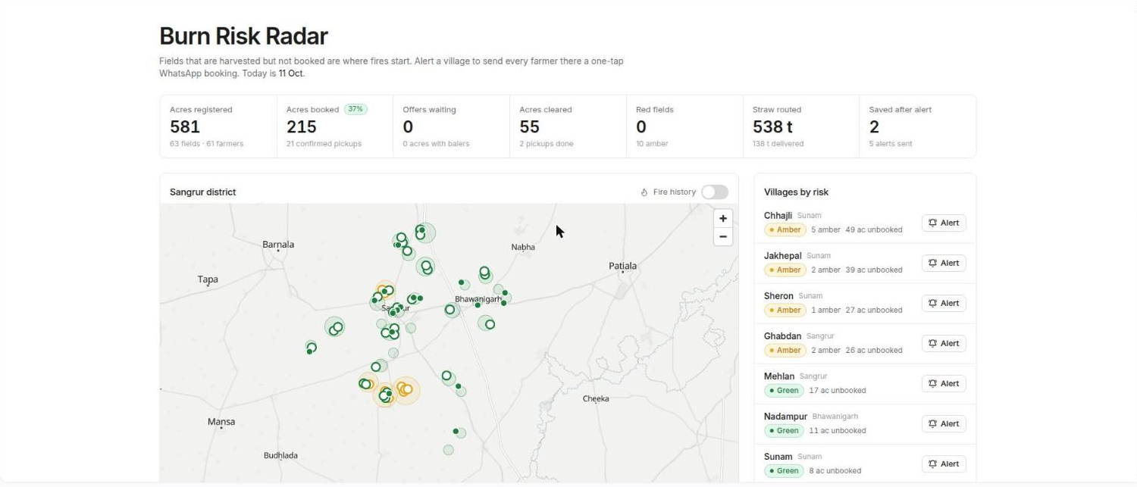1137x487 pixels.
Task: Click the 37% badge on Acres booked
Action: [x=356, y=109]
